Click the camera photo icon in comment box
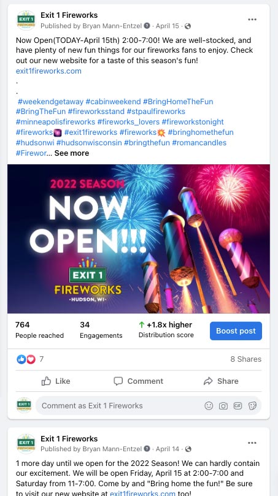278x496 pixels. (223, 405)
